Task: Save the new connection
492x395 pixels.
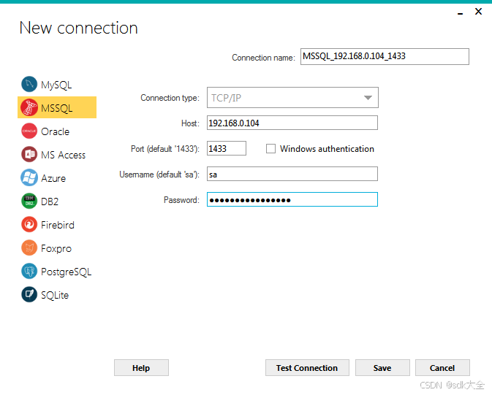Action: [382, 368]
